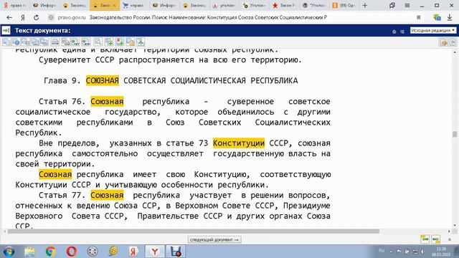Switch to the '(99) Од' Odnoklassniki tab
Viewport: 459px width, 258px height.
tap(344, 5)
